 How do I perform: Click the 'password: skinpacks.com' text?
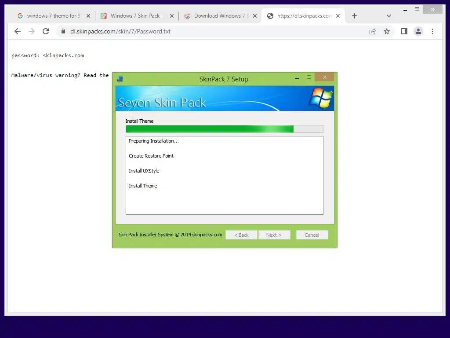point(47,55)
